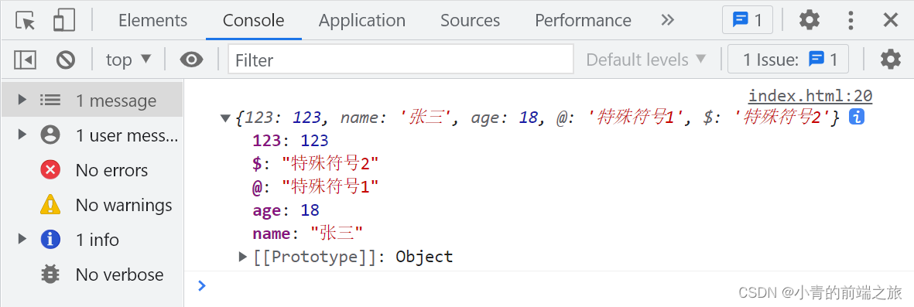Viewport: 914px width, 307px height.
Task: Open console settings gear
Action: click(890, 60)
